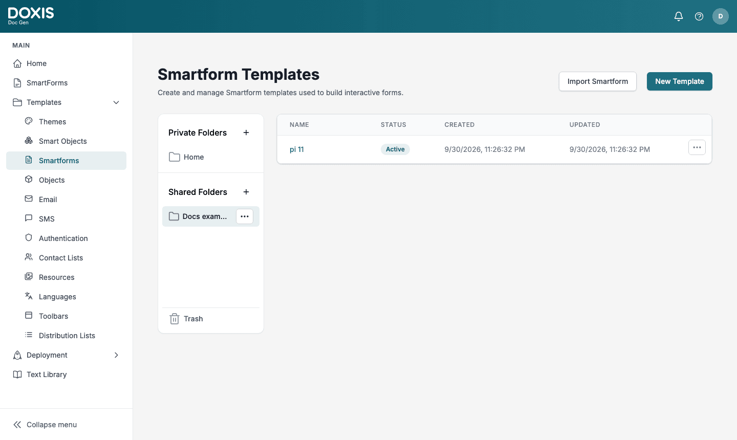Open Email templates
This screenshot has width=737, height=440.
pyautogui.click(x=67, y=200)
